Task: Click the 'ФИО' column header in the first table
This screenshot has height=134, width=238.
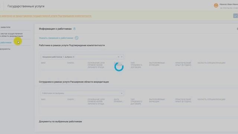Action: click(43, 63)
